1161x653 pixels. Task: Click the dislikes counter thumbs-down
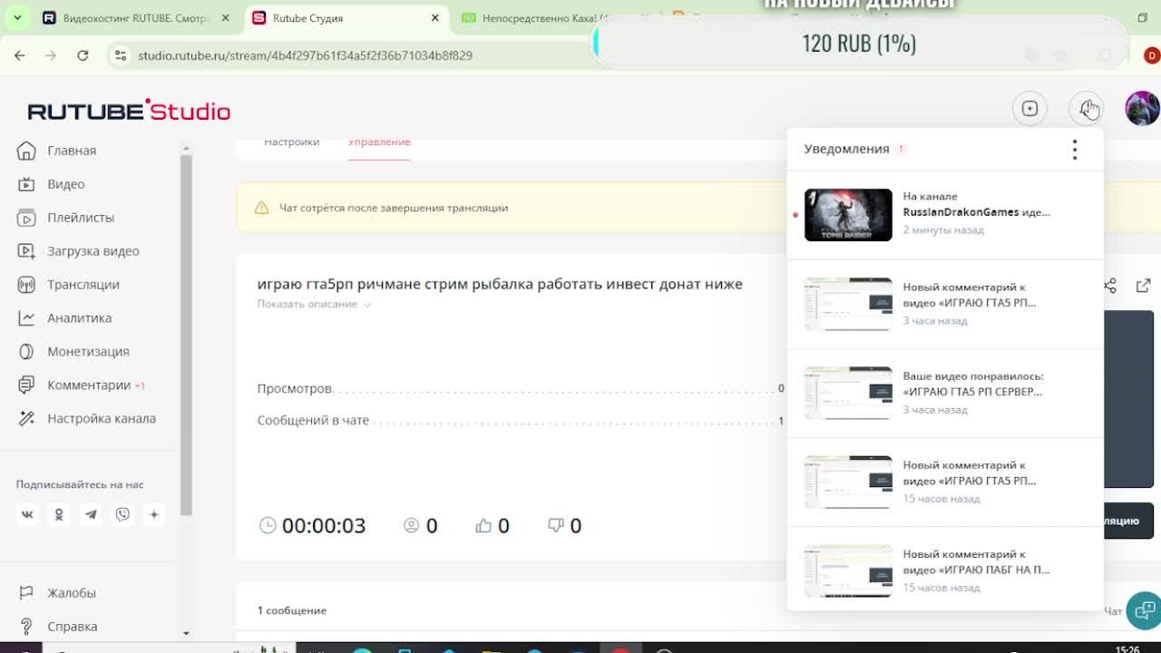[x=564, y=526]
